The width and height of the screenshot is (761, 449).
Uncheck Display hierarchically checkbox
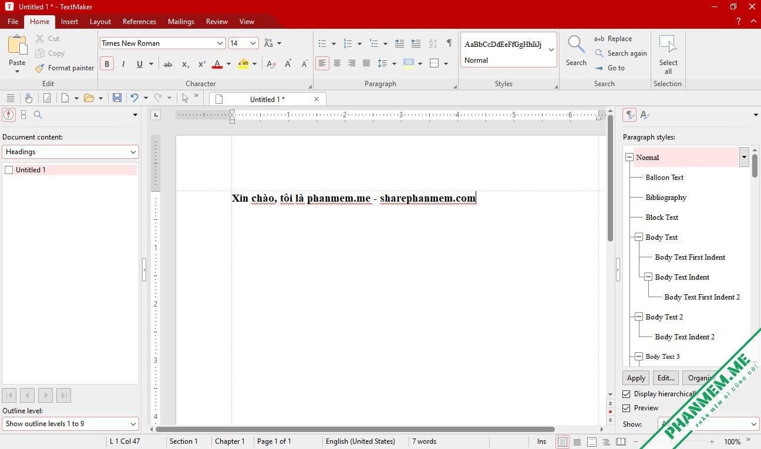tap(627, 394)
